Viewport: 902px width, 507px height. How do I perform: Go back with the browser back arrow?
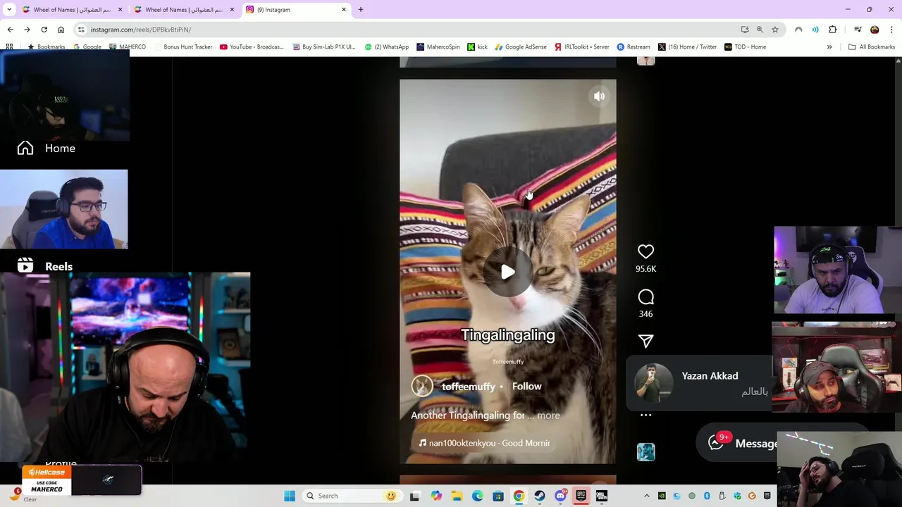[10, 30]
